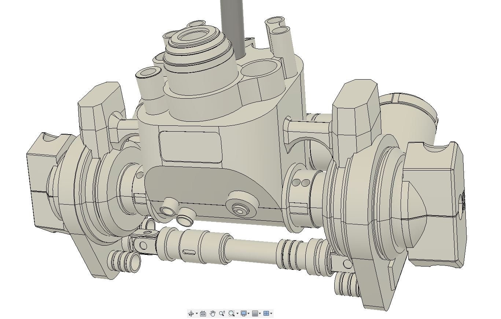Activate the Look At tool

tap(203, 313)
